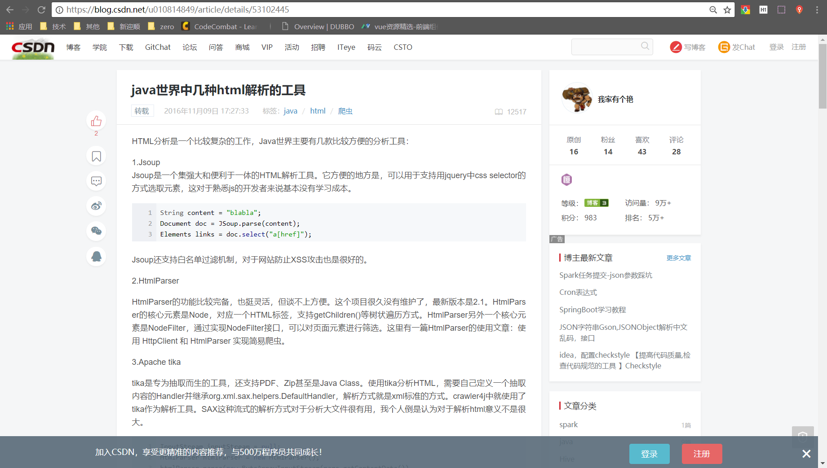Open the 招聘 nav item

point(318,47)
